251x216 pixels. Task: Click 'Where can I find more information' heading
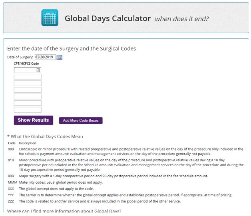coord(64,211)
